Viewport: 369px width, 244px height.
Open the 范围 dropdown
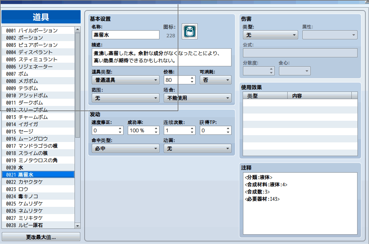125,98
